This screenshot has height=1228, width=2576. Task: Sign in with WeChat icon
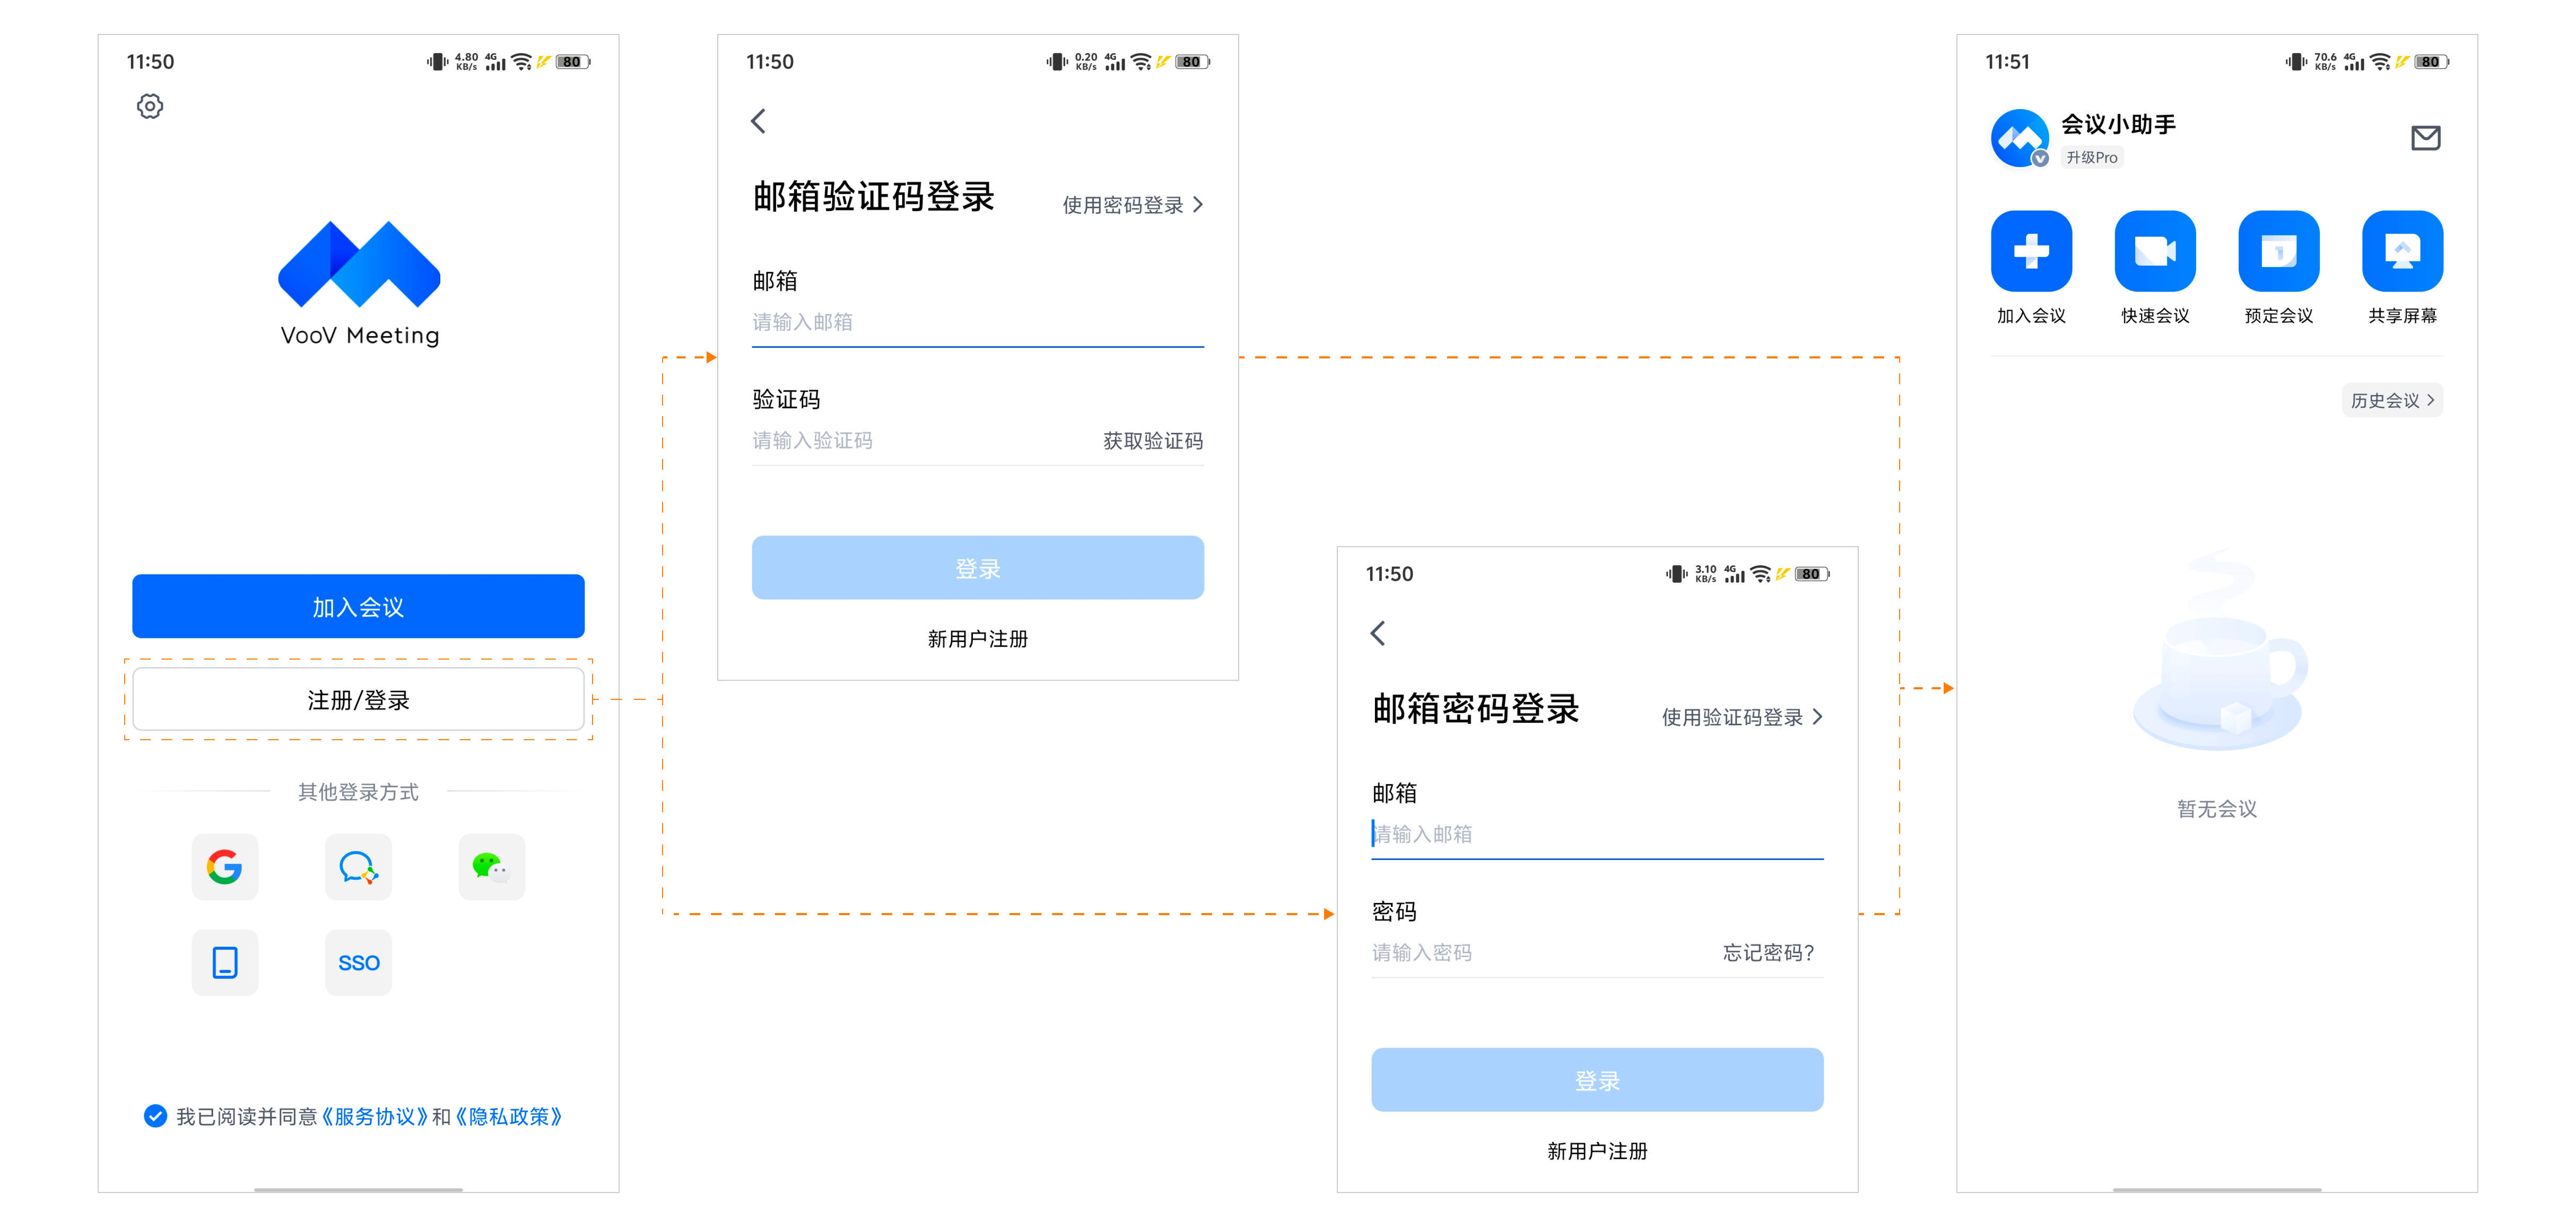tap(491, 866)
